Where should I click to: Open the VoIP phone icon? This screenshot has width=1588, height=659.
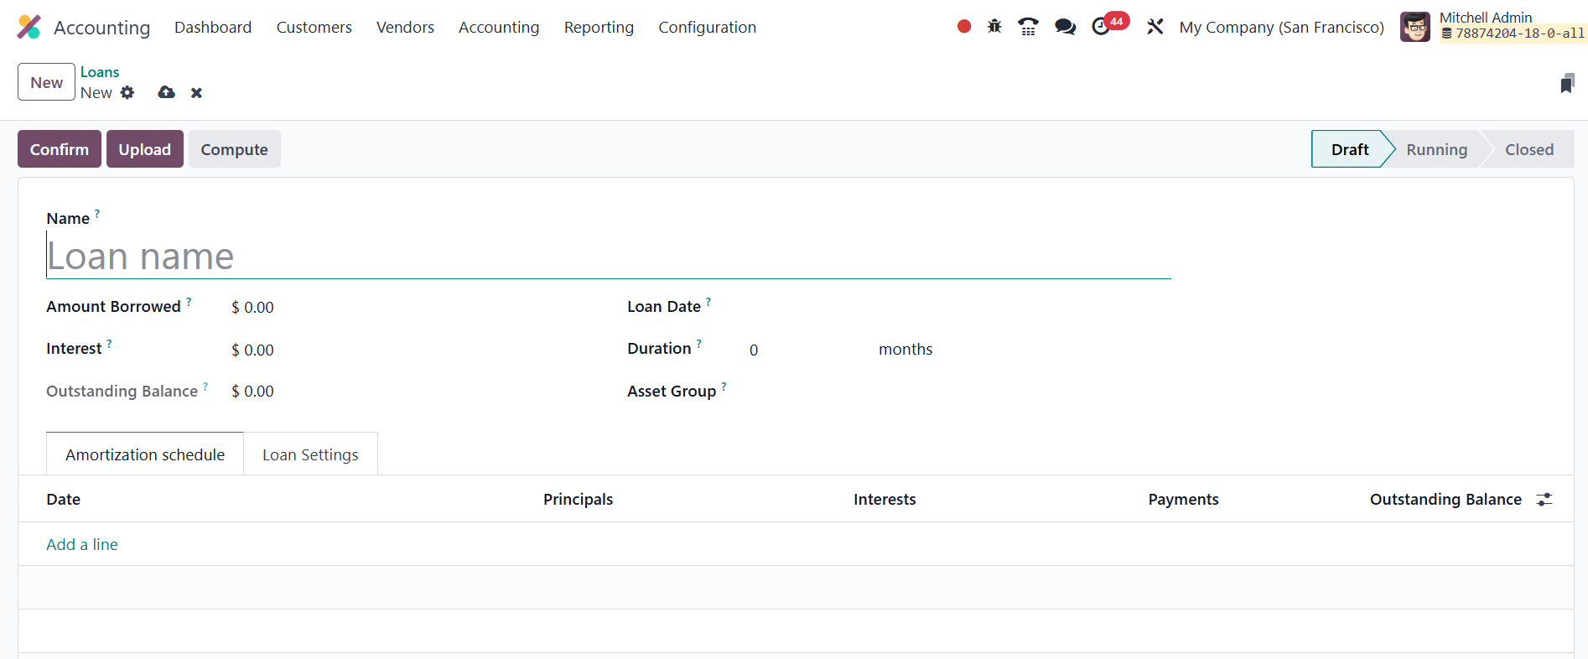pos(1028,27)
